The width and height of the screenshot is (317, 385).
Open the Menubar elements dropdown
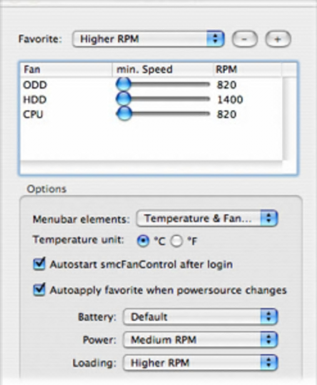point(207,219)
